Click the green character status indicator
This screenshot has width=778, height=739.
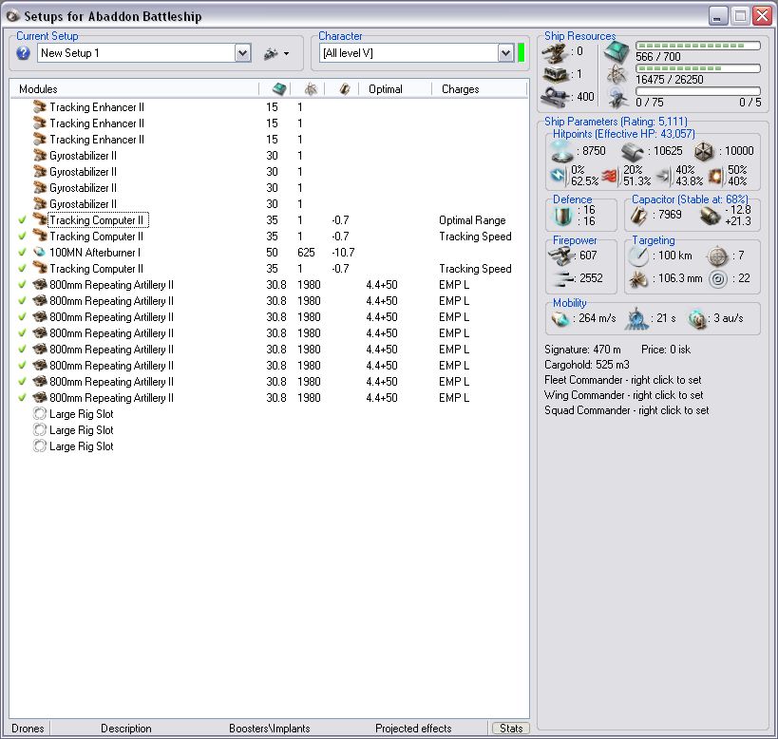pyautogui.click(x=521, y=53)
